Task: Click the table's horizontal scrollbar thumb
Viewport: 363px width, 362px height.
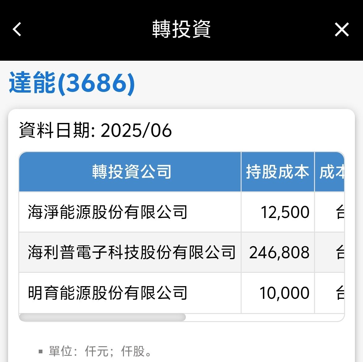Action: tap(102, 317)
